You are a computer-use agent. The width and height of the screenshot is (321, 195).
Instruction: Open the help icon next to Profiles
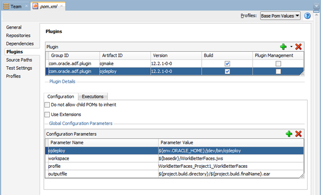pos(307,15)
